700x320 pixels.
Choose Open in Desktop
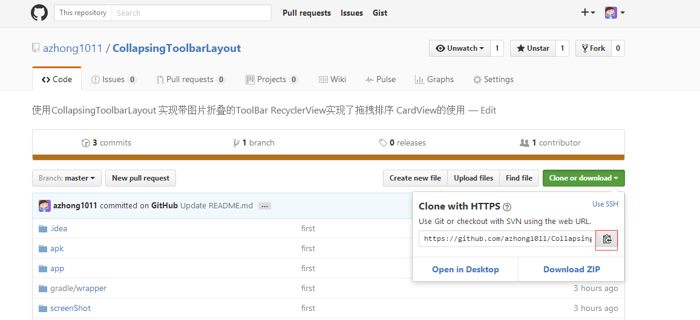(466, 269)
